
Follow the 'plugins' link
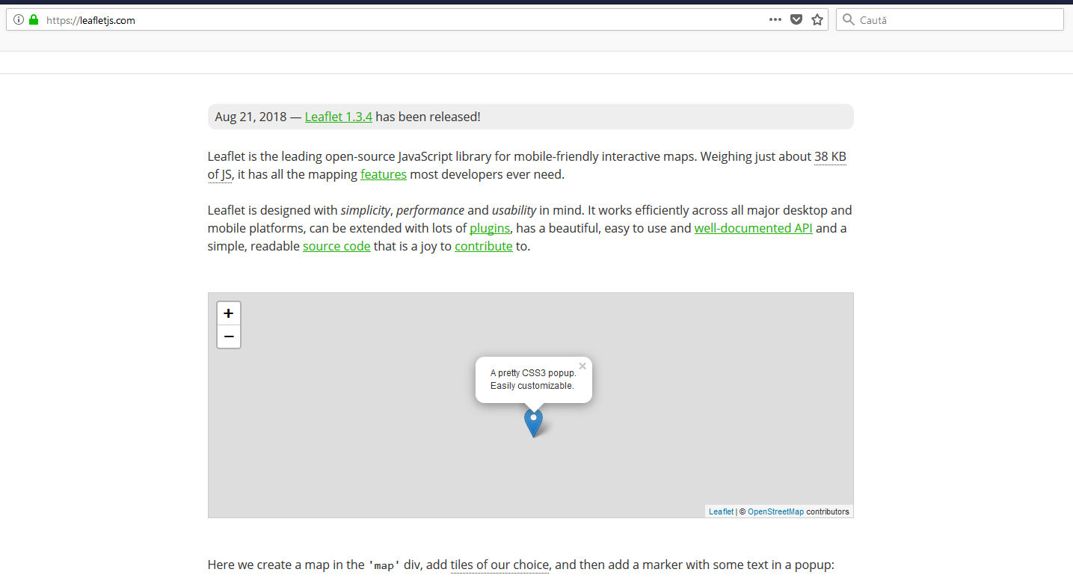point(490,228)
